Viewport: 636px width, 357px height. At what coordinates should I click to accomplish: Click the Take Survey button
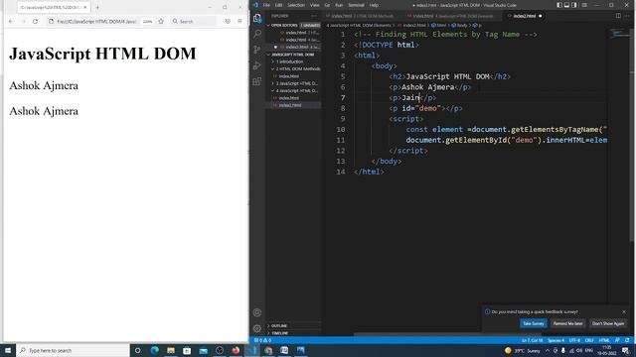pyautogui.click(x=534, y=323)
